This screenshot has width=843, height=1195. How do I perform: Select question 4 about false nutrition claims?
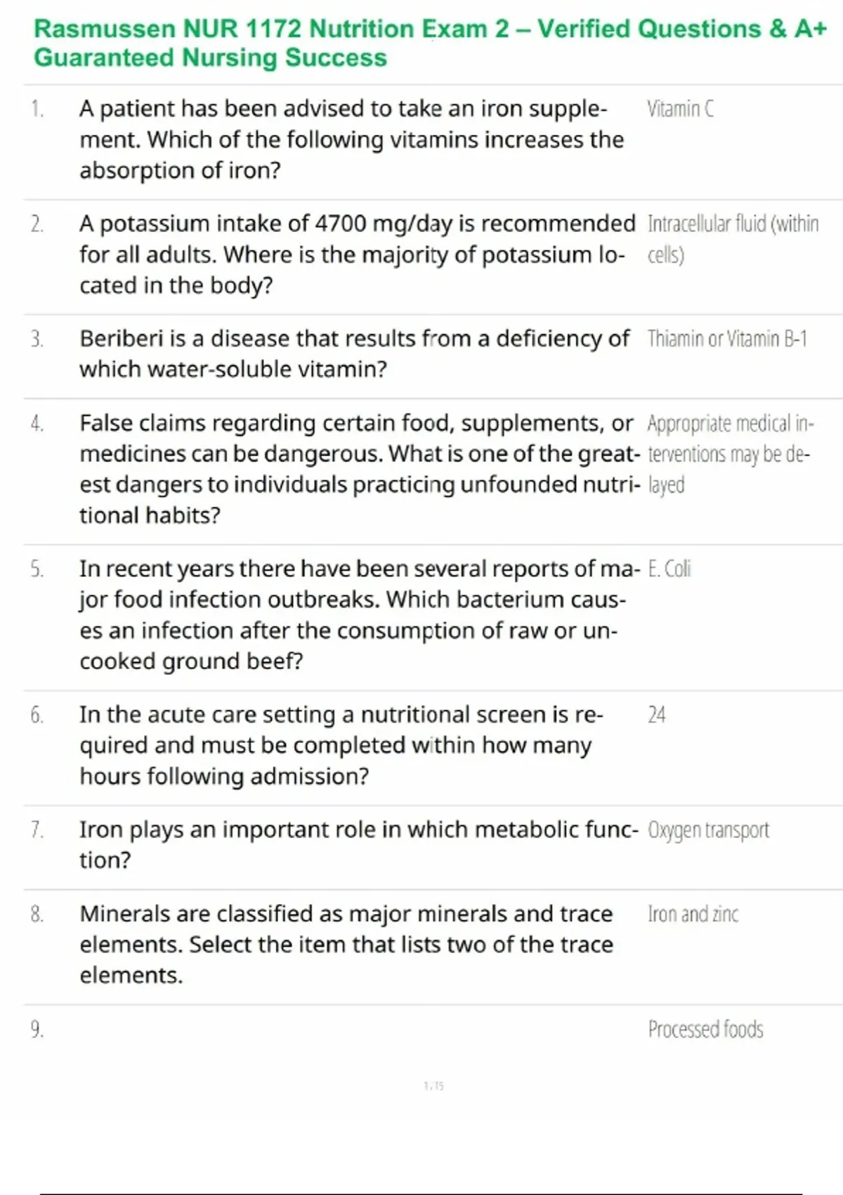click(x=360, y=469)
